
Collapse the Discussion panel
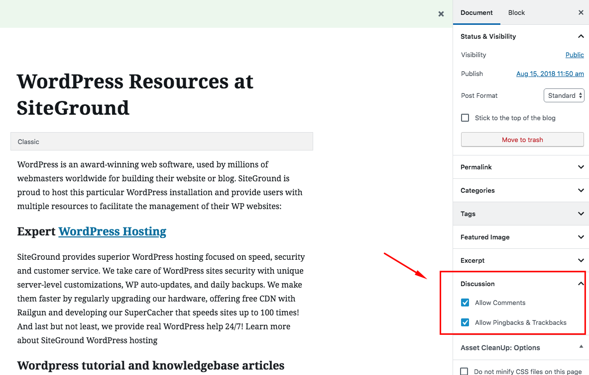(581, 284)
